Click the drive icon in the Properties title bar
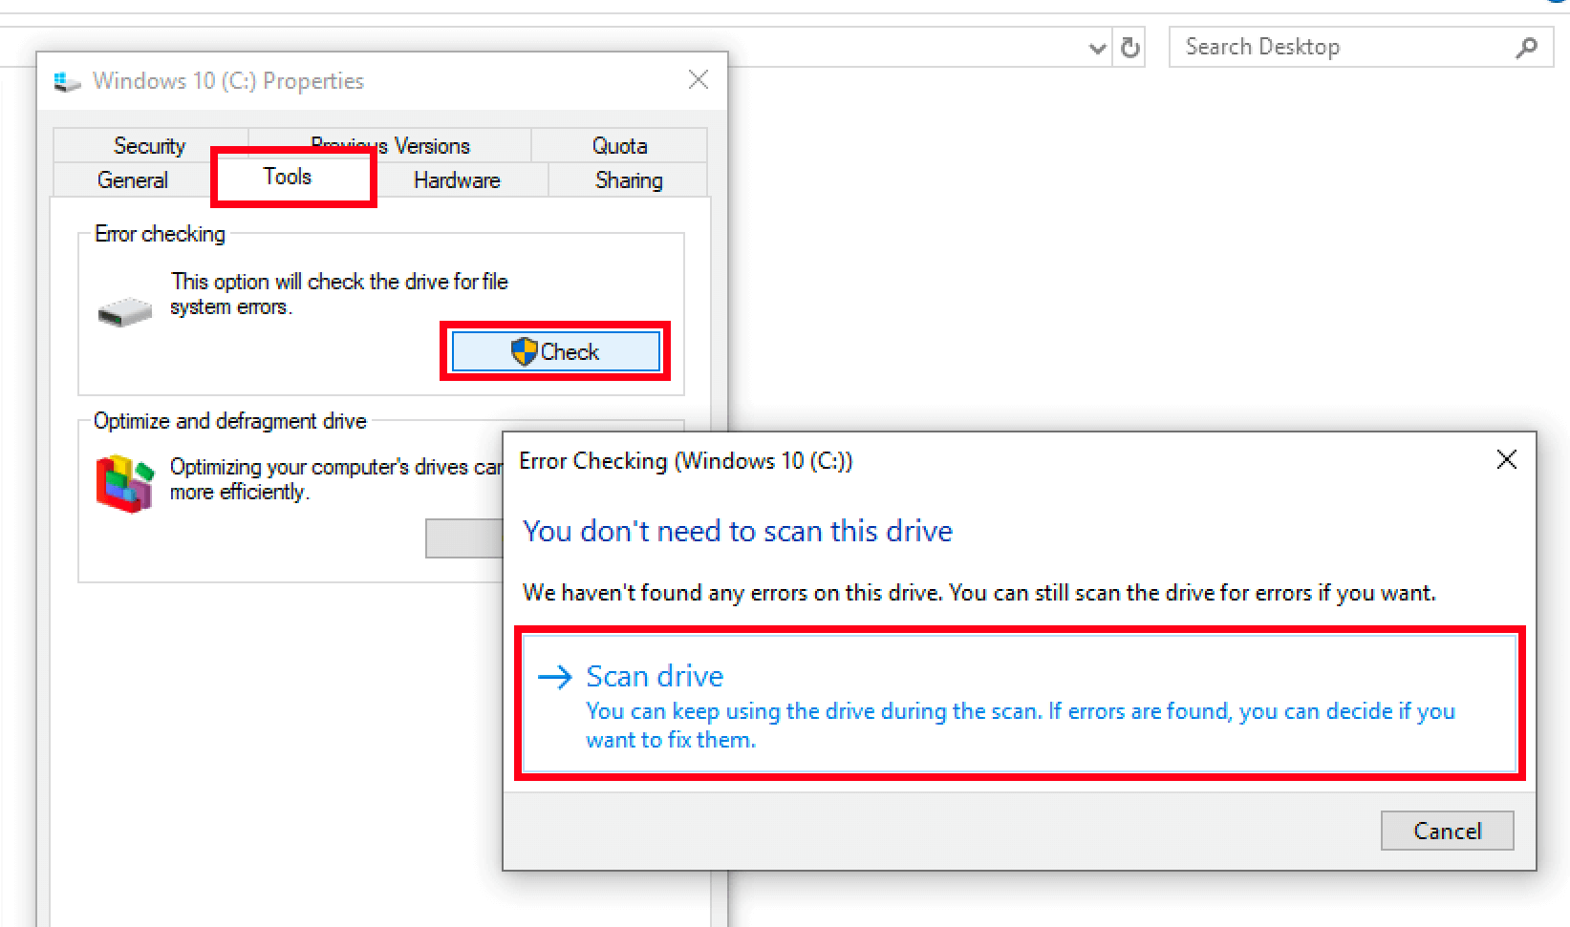This screenshot has height=927, width=1570. [x=66, y=81]
